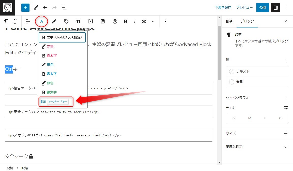Open the document overview list view
Viewport: 293px width, 171px height.
[64, 8]
